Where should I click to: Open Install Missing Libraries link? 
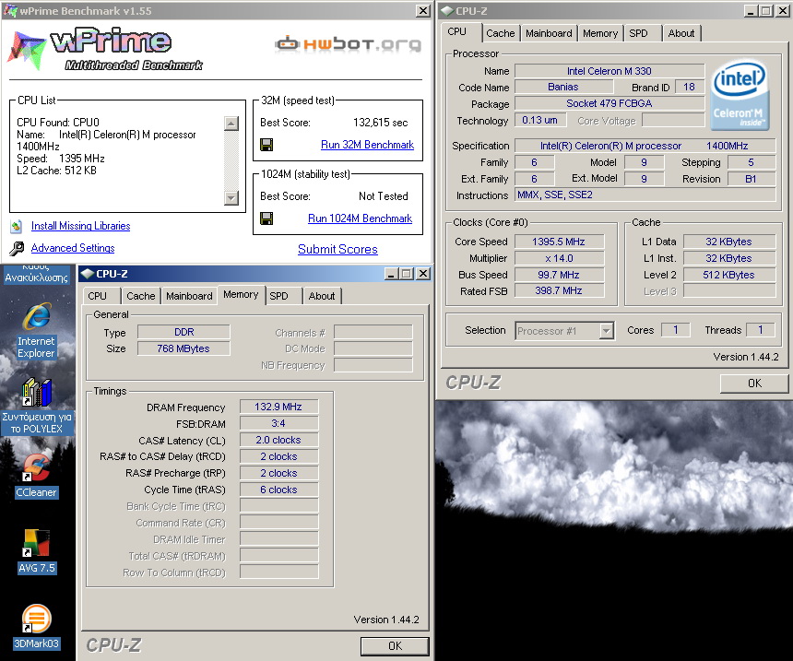pyautogui.click(x=81, y=226)
